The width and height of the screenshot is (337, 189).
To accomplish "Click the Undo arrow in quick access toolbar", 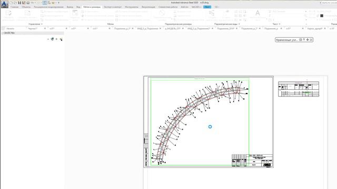I will pyautogui.click(x=33, y=3).
